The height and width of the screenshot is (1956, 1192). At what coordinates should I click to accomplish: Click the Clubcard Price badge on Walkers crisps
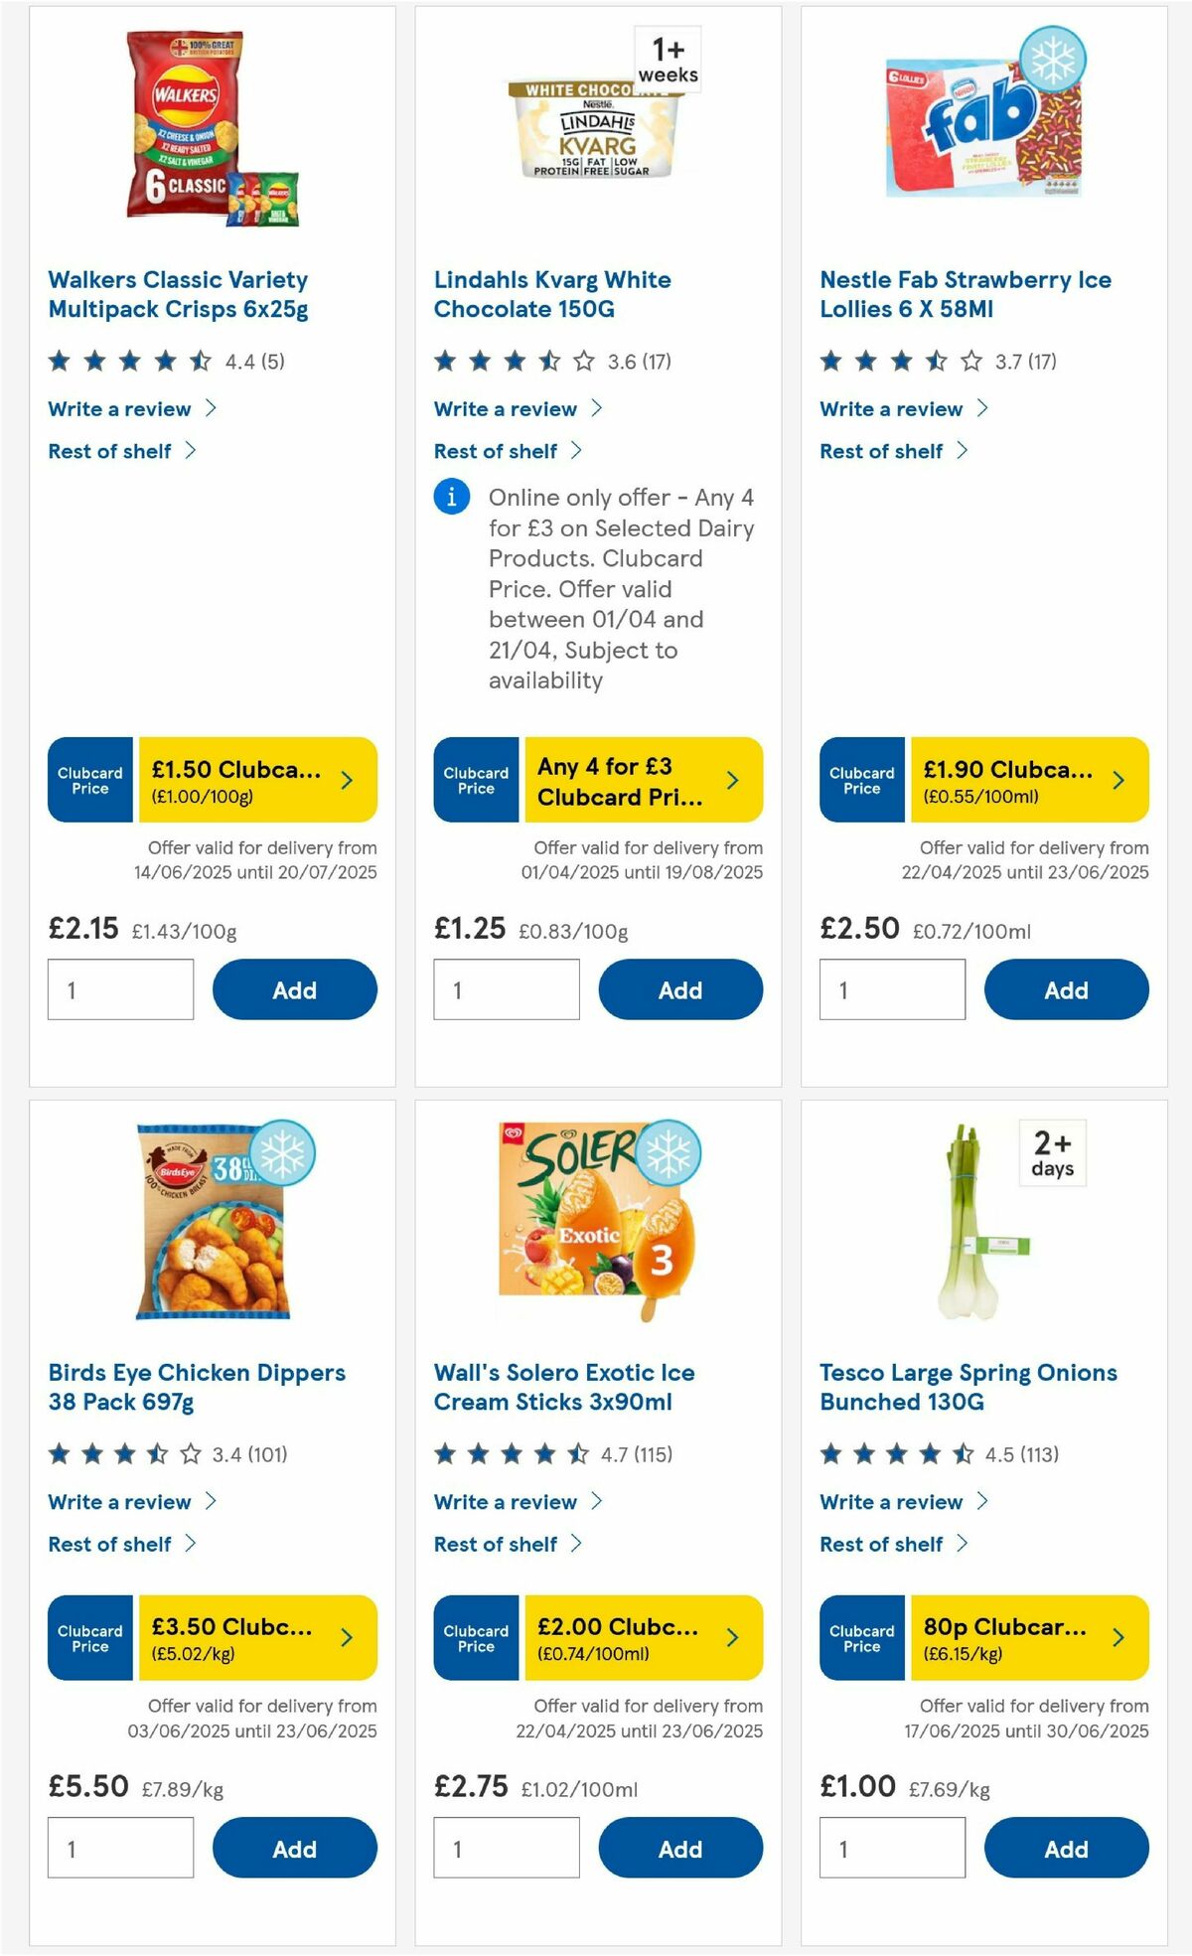point(89,780)
